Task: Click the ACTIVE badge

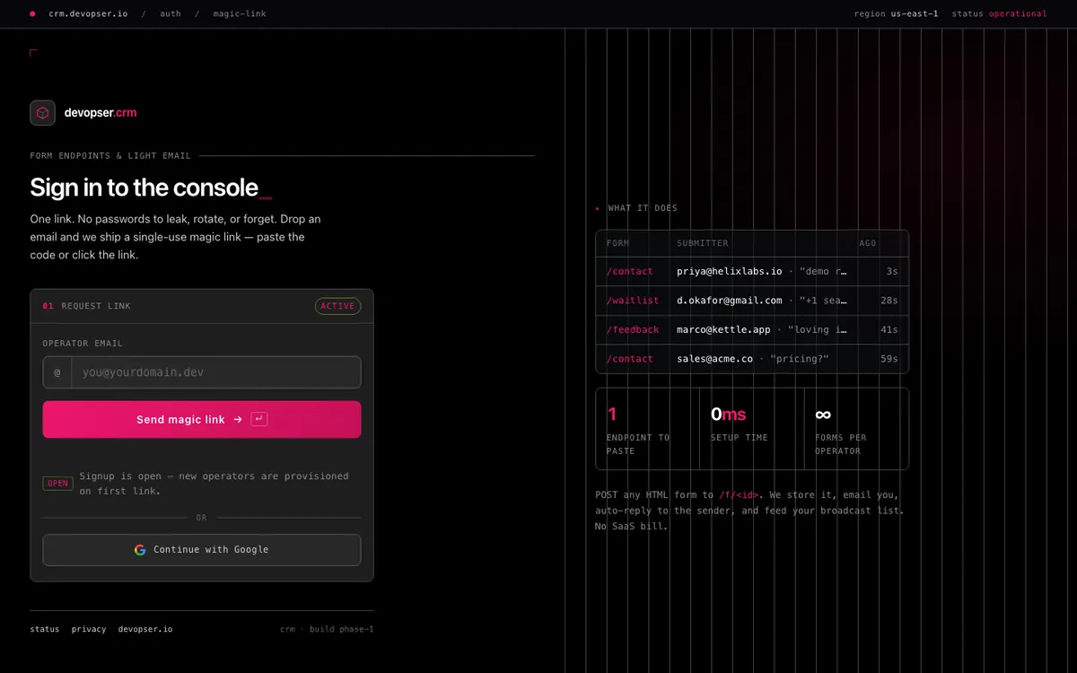Action: (x=337, y=306)
